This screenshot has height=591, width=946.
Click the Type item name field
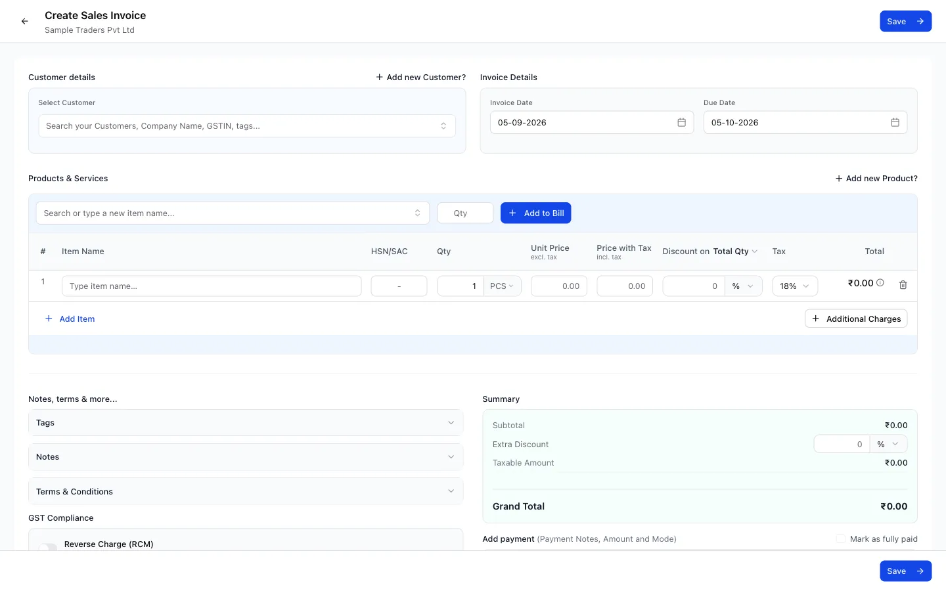point(212,286)
